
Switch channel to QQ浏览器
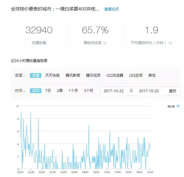coord(115,75)
